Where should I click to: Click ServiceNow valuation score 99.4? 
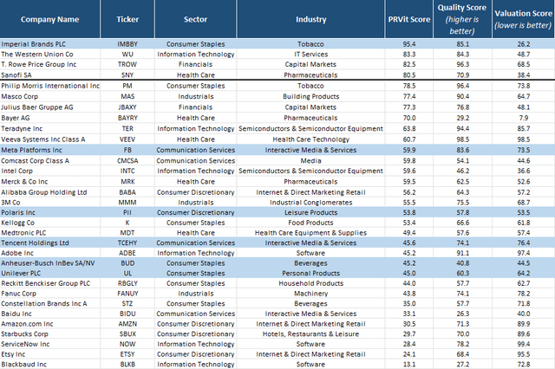pyautogui.click(x=523, y=344)
